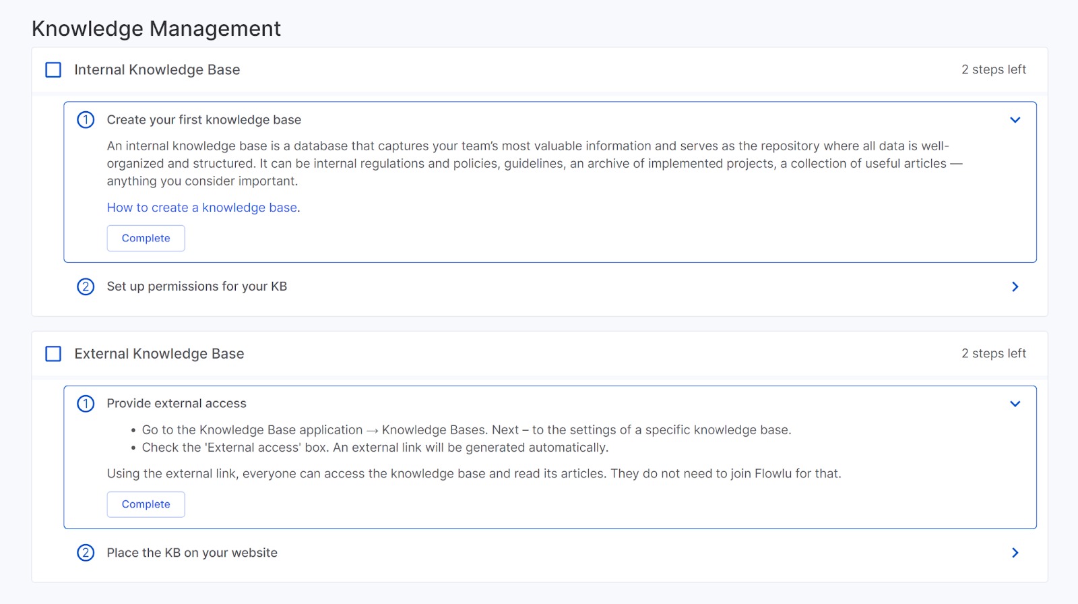Click the Create your first knowledge base heading
This screenshot has width=1078, height=604.
203,120
